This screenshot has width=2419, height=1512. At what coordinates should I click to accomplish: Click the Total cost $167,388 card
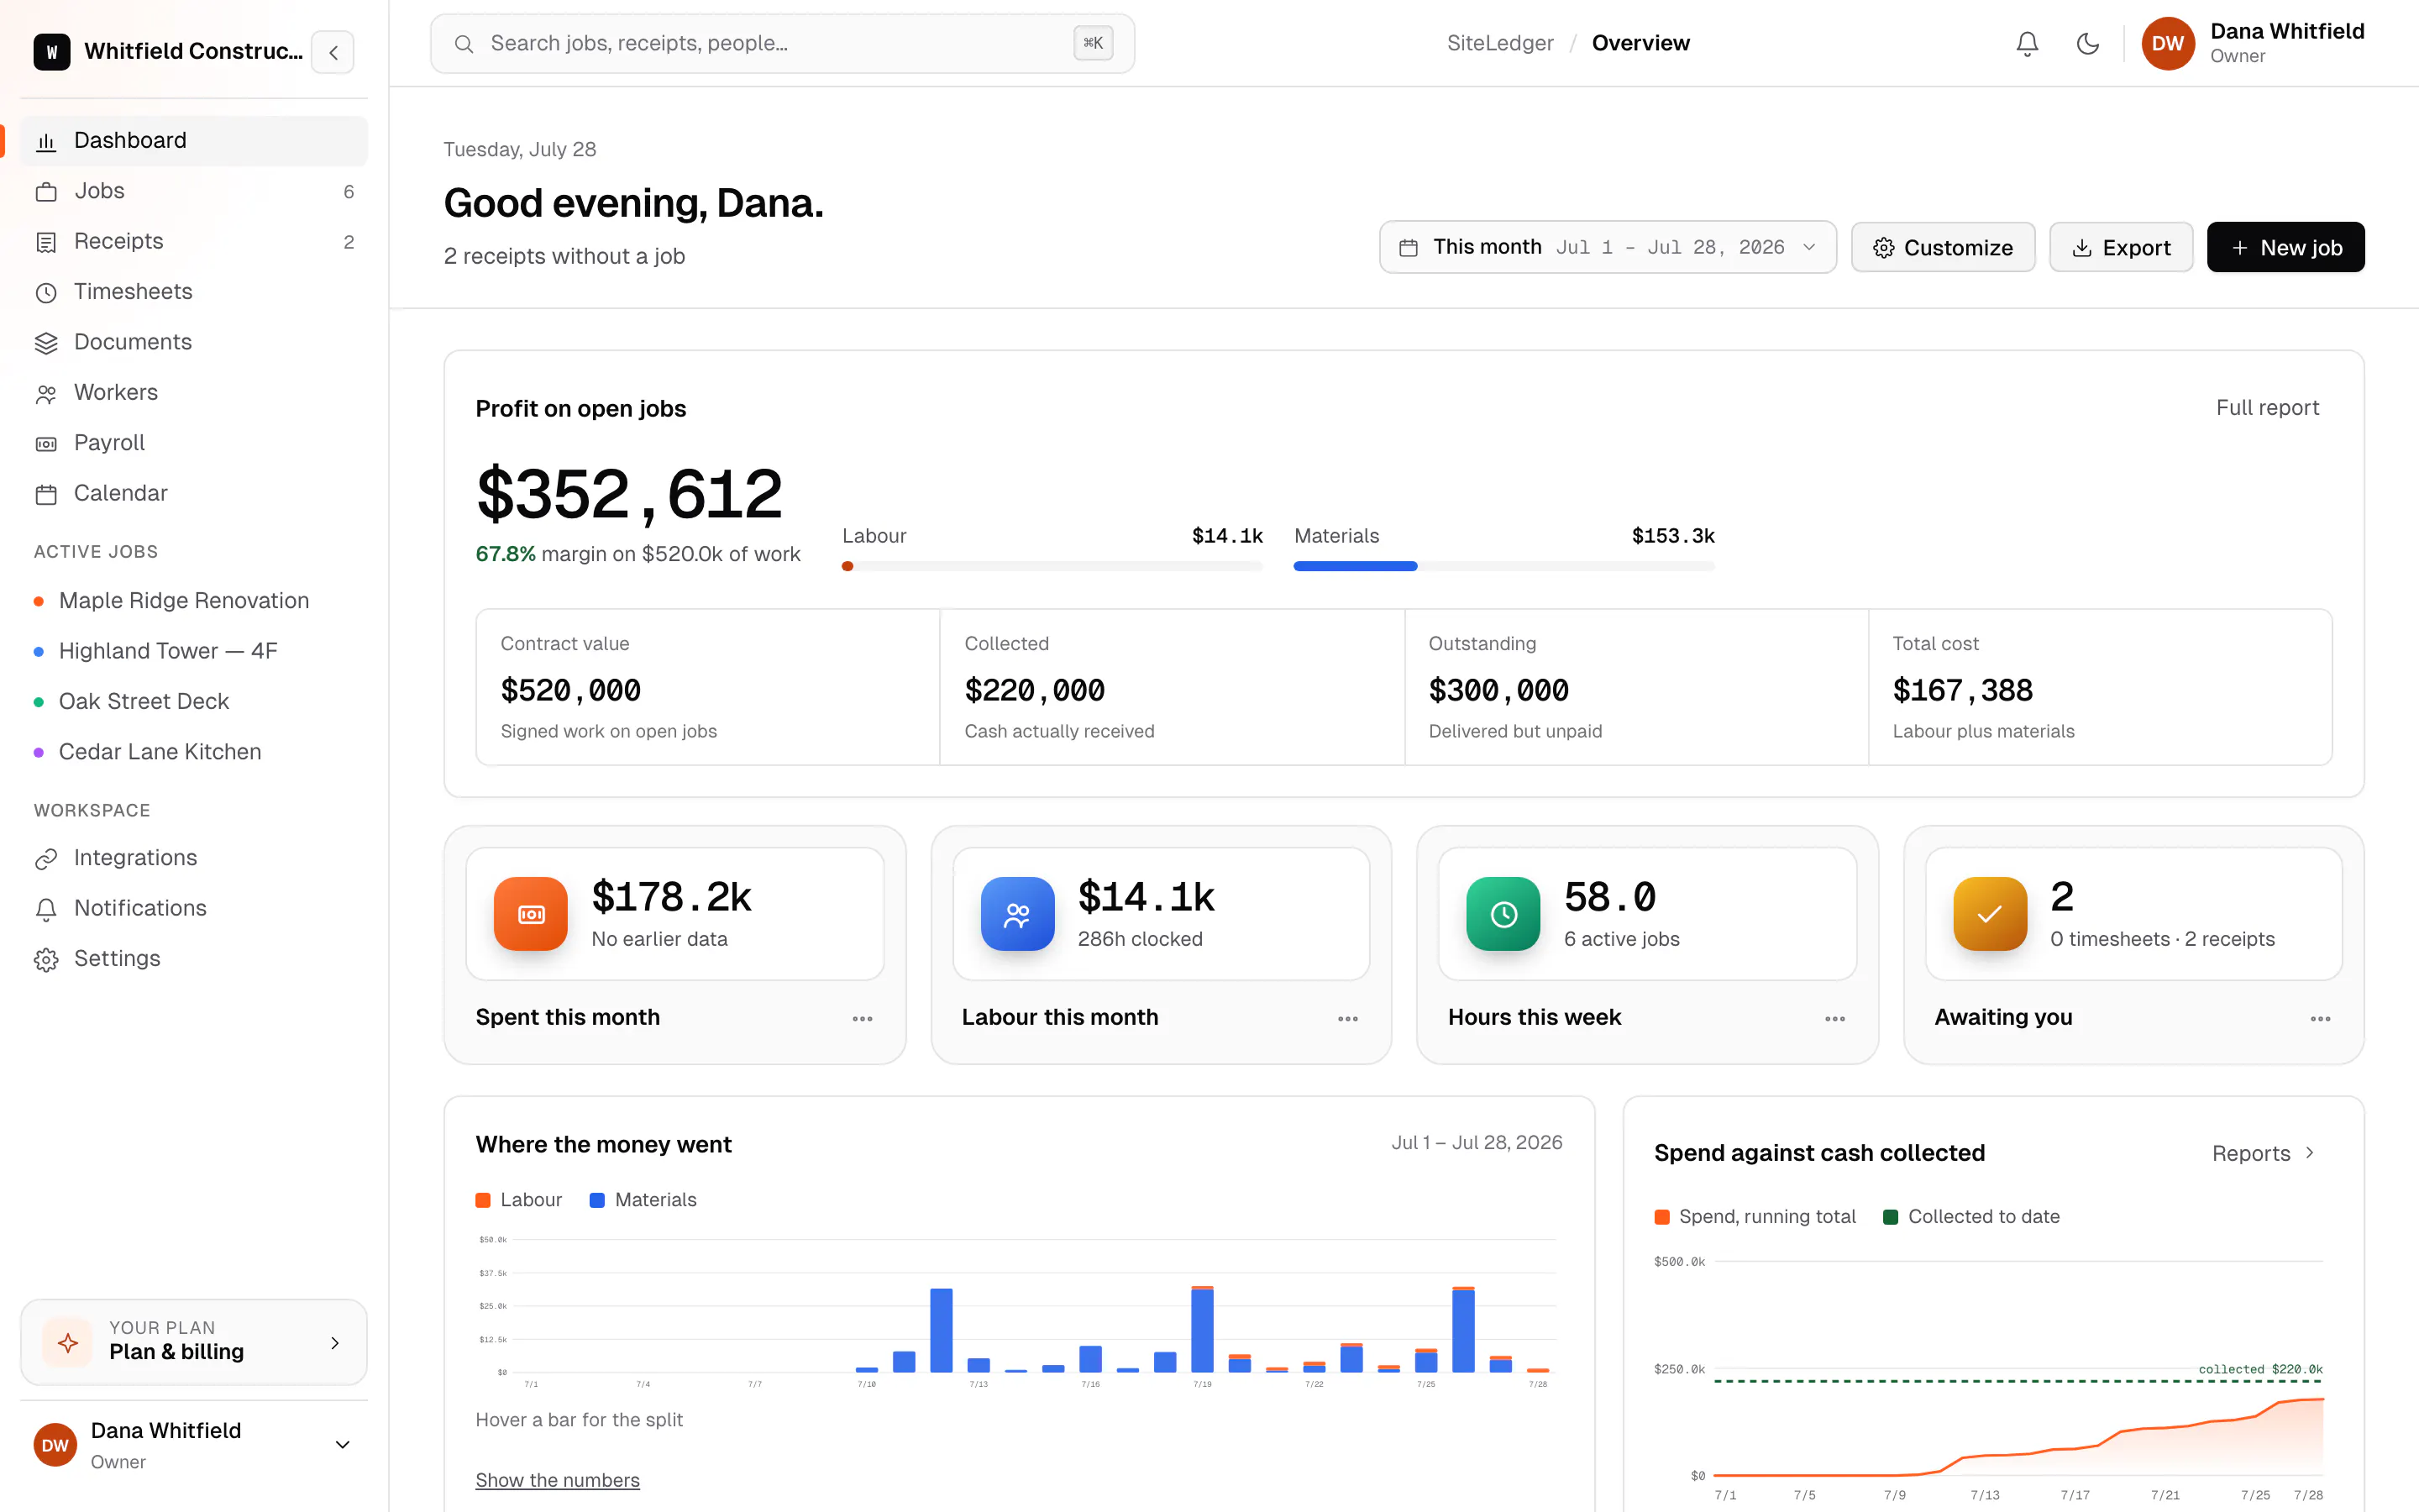point(2100,687)
